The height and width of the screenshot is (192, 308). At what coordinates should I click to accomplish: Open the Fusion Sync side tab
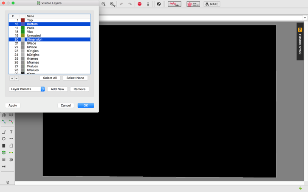300,42
